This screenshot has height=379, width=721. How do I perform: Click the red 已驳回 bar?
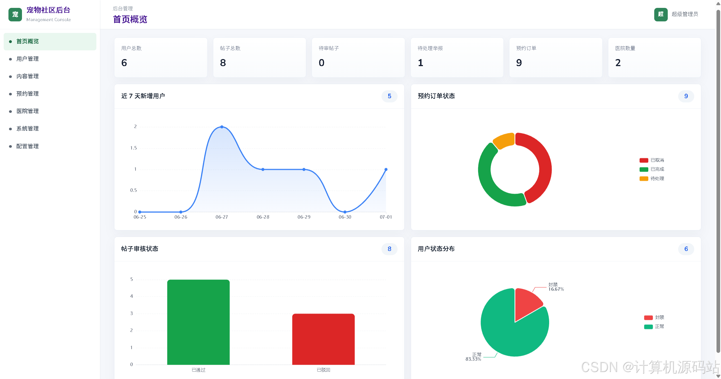pyautogui.click(x=323, y=339)
